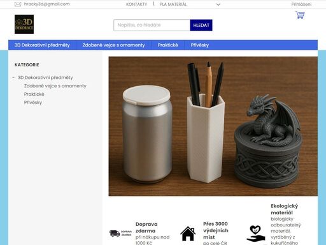Select Zdobené vejce s ornamenty nav tab

[113, 45]
